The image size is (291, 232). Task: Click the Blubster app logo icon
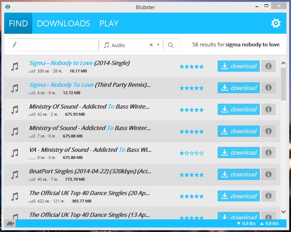[x=8, y=7]
